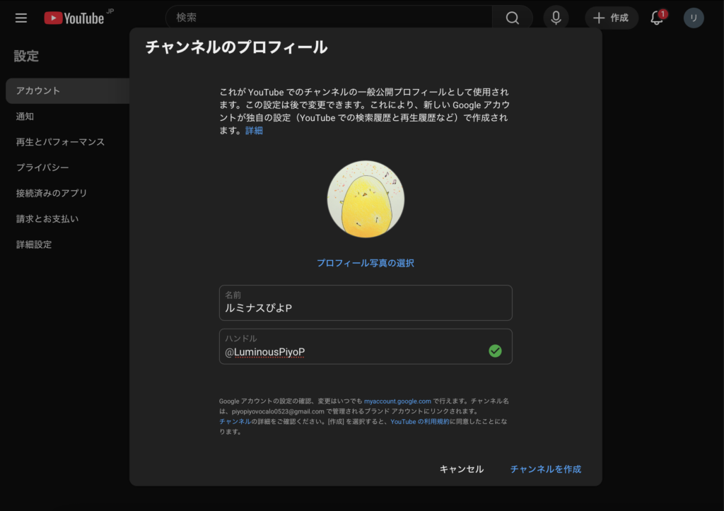Focus the 名前 input field
This screenshot has width=724, height=511.
coord(365,307)
